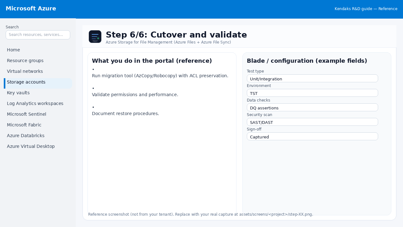Click the Microsoft Azure logo text
The width and height of the screenshot is (403, 227).
coord(31,9)
